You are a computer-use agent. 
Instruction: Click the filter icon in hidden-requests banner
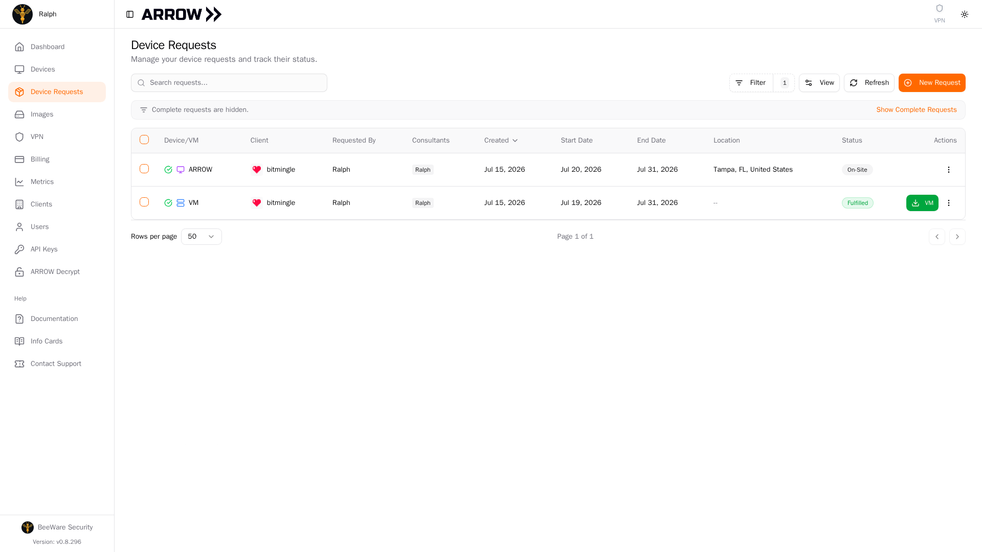pos(144,110)
